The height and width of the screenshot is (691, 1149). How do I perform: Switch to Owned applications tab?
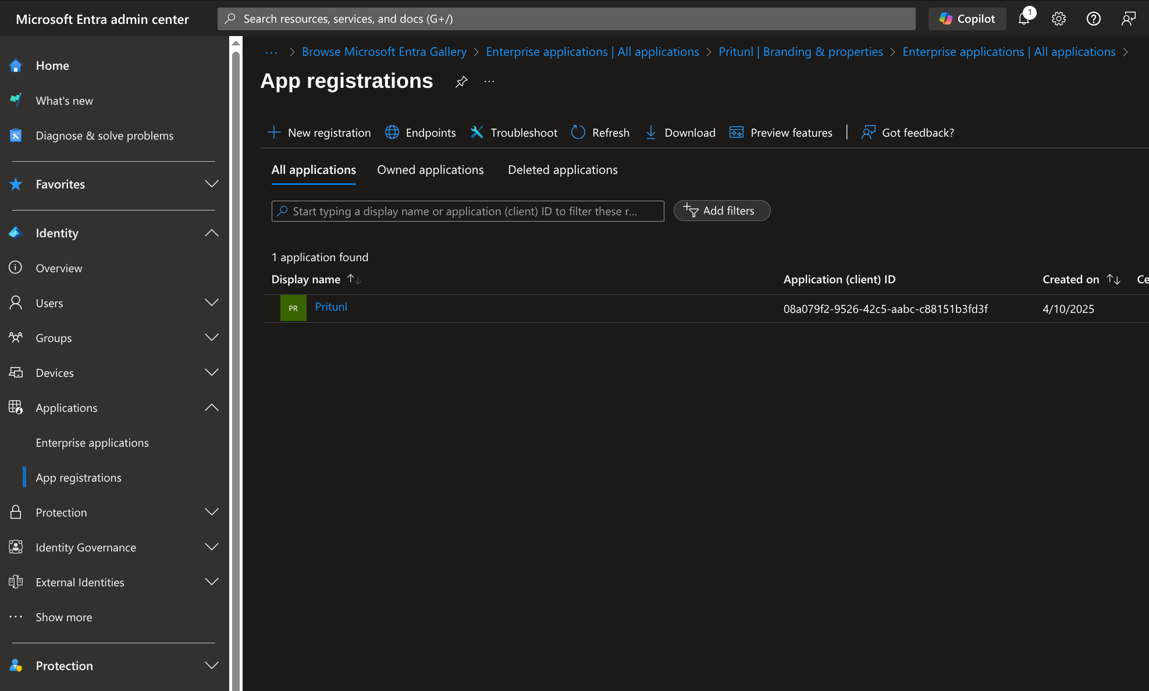pyautogui.click(x=430, y=170)
